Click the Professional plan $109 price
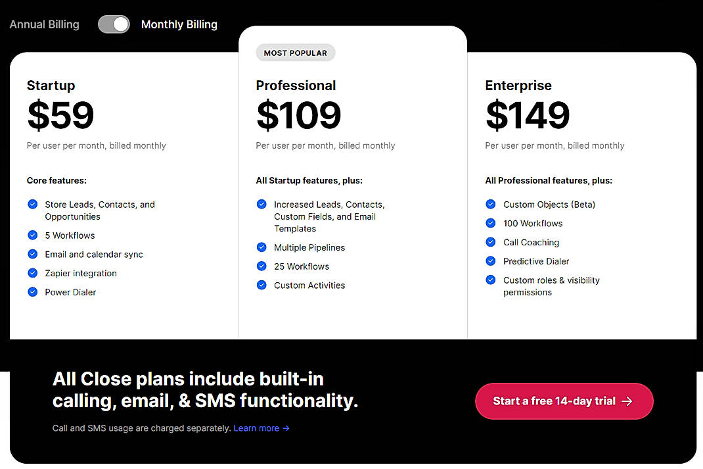The image size is (703, 469). [x=298, y=115]
